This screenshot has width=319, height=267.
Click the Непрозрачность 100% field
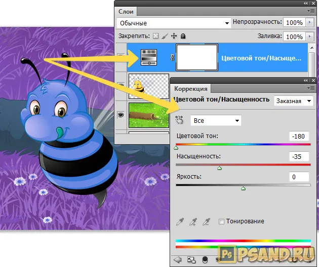click(294, 22)
